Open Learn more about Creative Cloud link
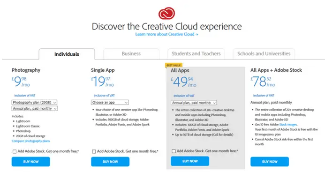Image resolution: width=325 pixels, height=172 pixels. coord(166,34)
